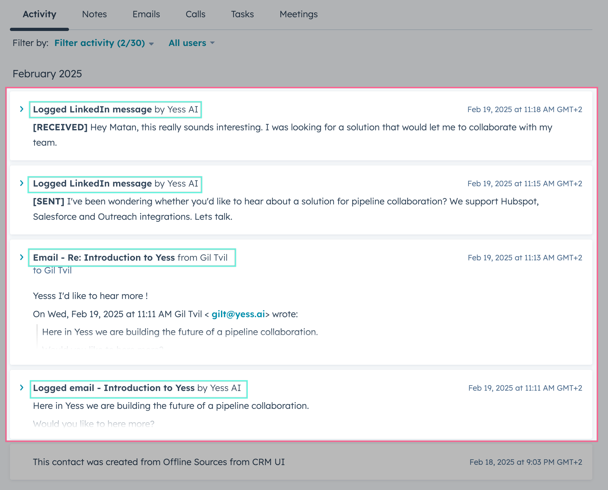
Task: Open the Filter activity (2/30) dropdown
Action: 104,43
